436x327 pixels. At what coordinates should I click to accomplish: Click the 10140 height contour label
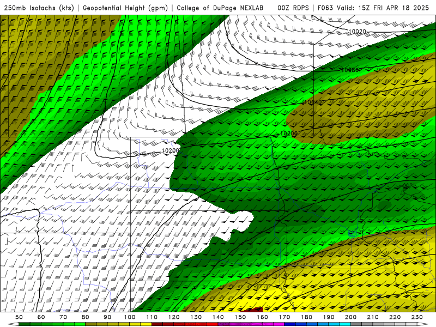[313, 102]
